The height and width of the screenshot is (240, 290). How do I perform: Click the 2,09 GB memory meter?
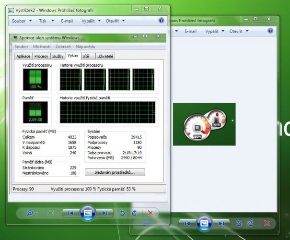coord(35,112)
